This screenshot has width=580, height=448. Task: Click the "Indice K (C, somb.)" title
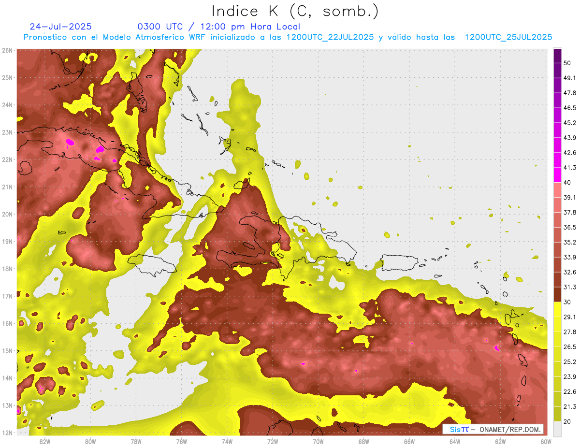[295, 11]
